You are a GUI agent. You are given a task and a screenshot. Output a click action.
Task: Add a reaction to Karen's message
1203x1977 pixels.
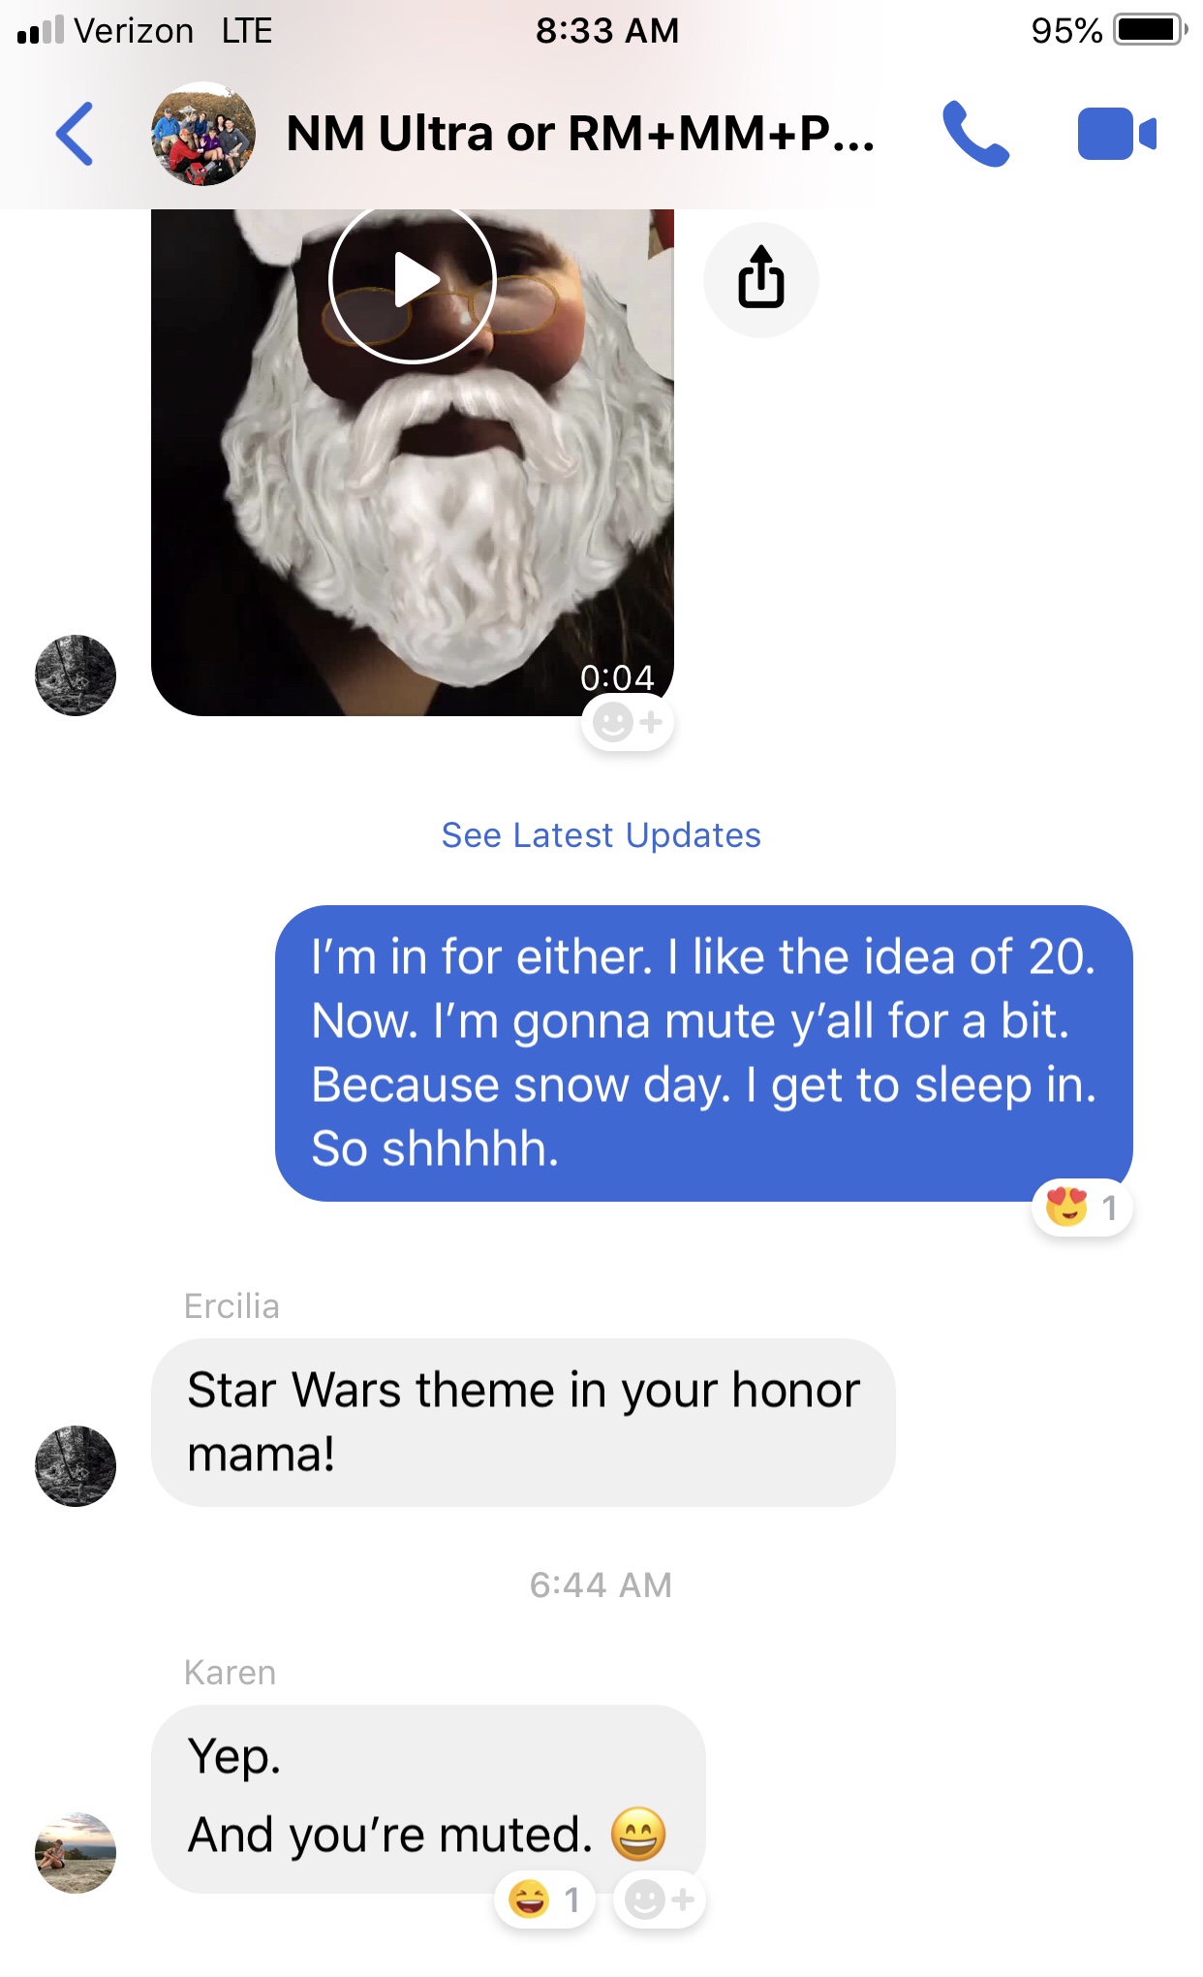660,1899
